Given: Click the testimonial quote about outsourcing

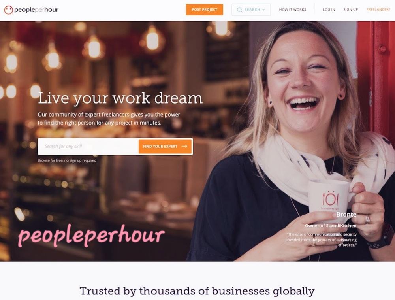Looking at the screenshot, I should 321,240.
